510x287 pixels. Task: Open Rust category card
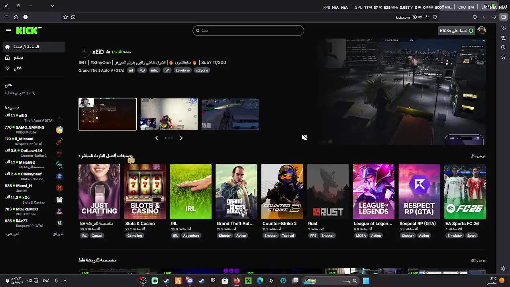click(x=328, y=191)
